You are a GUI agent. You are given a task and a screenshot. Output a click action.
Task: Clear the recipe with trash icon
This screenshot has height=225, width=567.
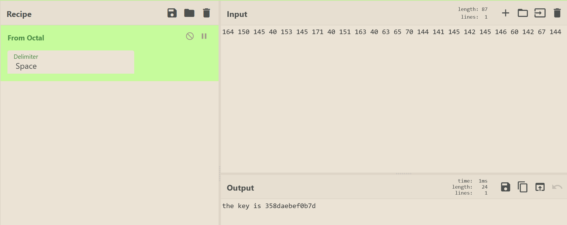(x=206, y=13)
